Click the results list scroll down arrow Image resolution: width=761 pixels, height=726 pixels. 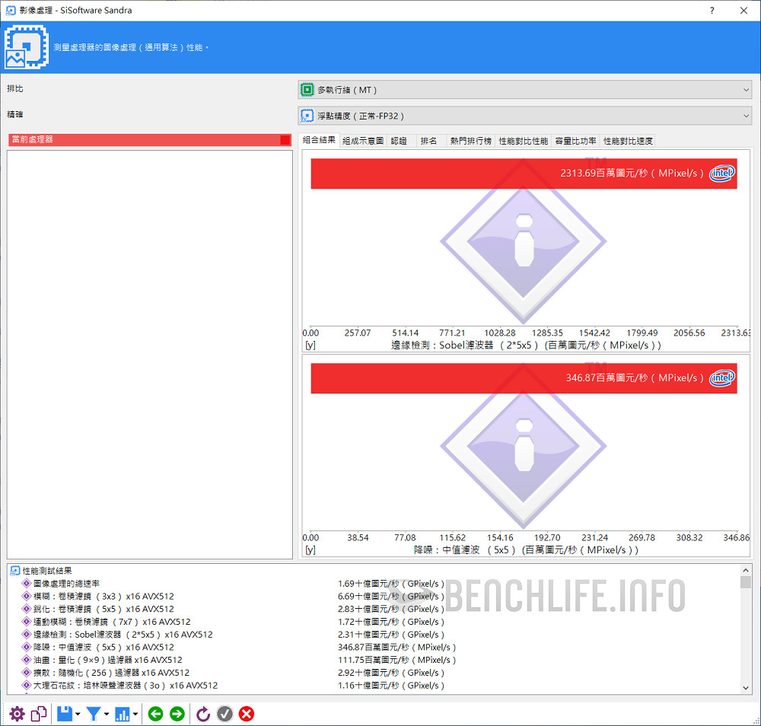746,688
